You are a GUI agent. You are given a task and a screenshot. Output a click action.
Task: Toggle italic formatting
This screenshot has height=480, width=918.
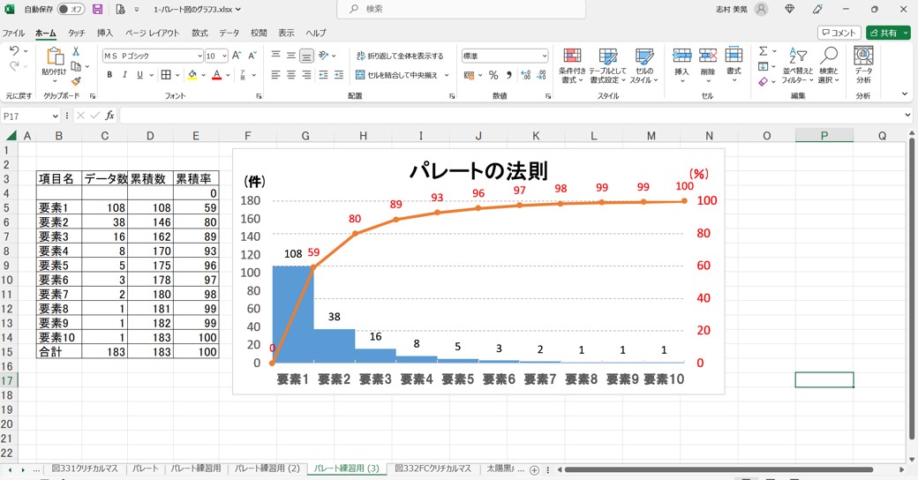tap(124, 75)
